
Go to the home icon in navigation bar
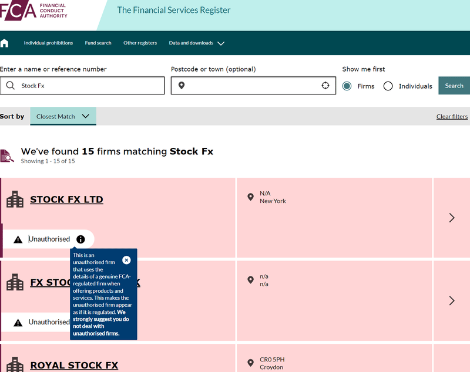[x=5, y=43]
